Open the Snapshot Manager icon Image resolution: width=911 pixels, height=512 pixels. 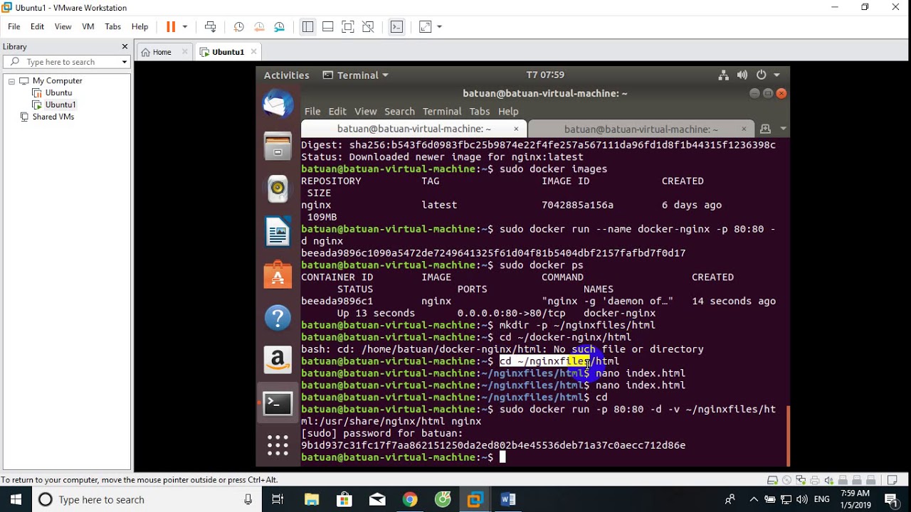point(279,27)
